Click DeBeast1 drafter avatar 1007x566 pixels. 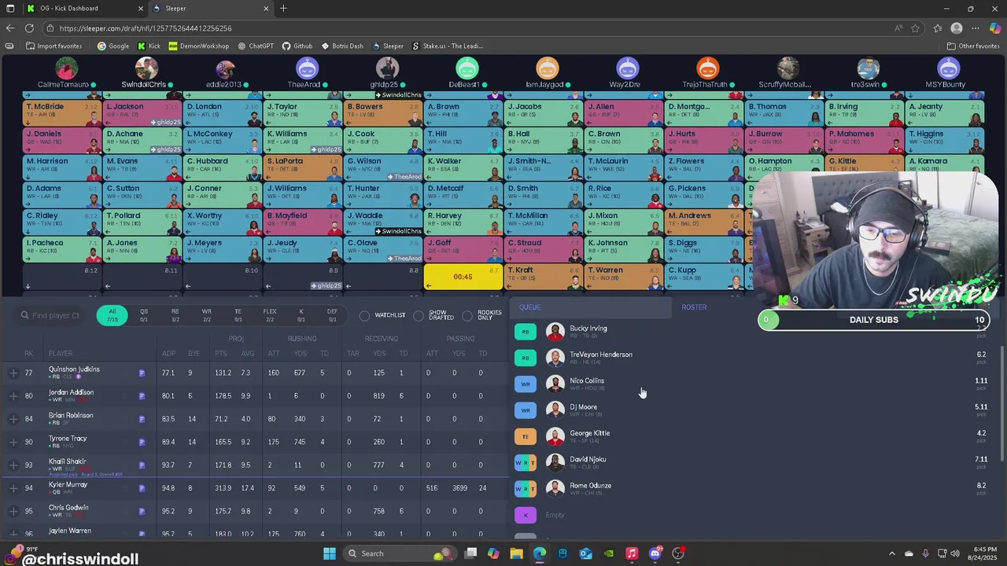point(467,68)
